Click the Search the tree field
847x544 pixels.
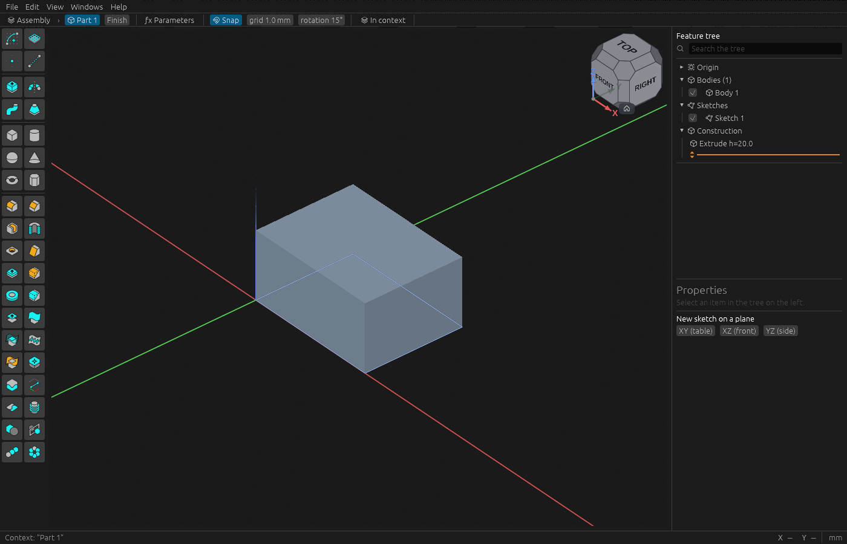point(765,48)
